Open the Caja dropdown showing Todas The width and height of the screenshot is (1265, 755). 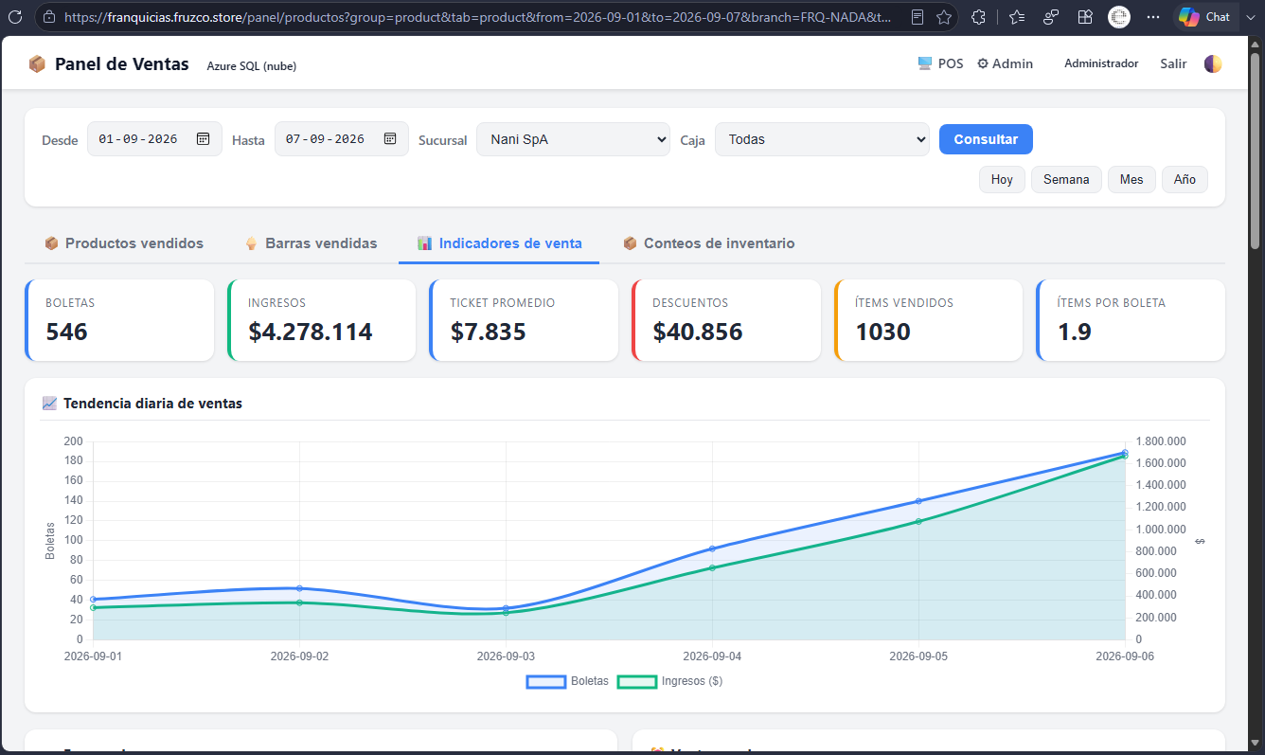[x=822, y=139]
